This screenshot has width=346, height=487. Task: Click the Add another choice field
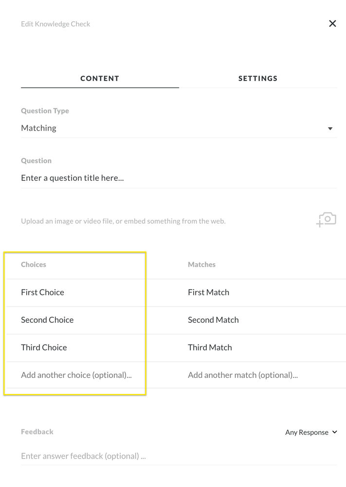[x=76, y=375]
